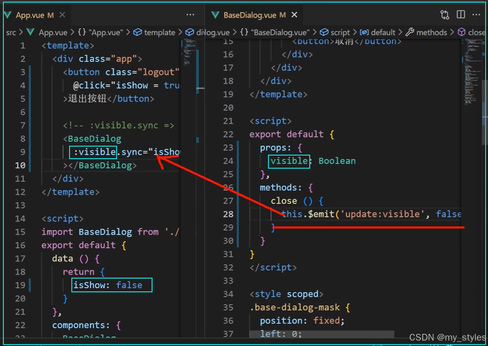Image resolution: width=488 pixels, height=346 pixels.
Task: Click 'import BaseDialog from' line in App.vue
Action: (x=100, y=232)
